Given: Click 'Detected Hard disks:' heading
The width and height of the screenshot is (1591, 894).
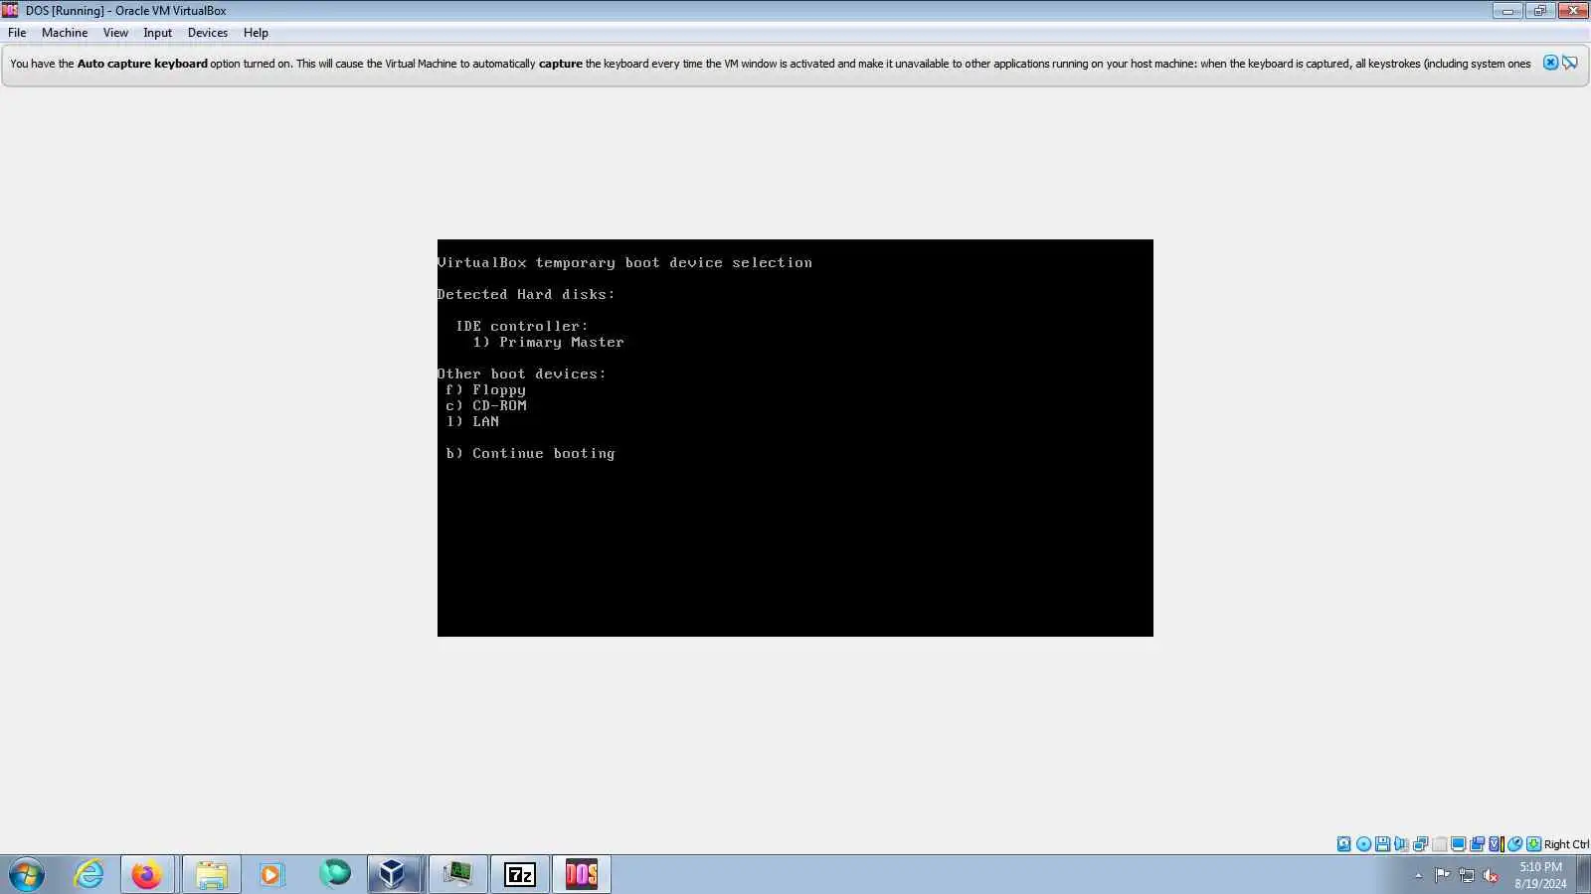Looking at the screenshot, I should [x=526, y=294].
